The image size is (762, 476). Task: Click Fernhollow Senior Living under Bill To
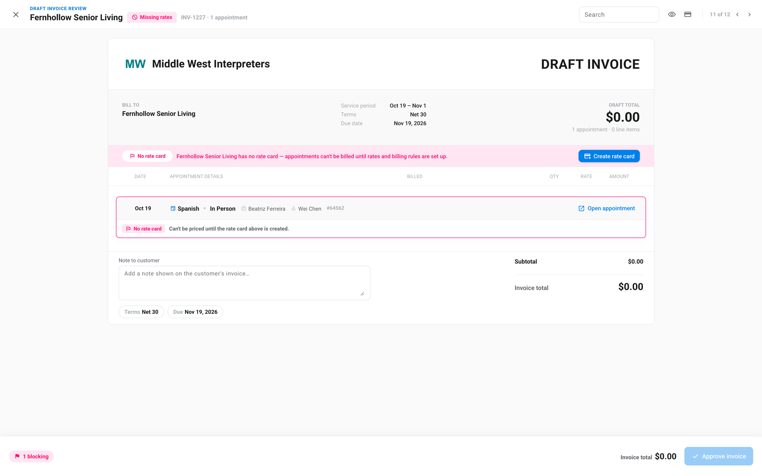(x=159, y=114)
